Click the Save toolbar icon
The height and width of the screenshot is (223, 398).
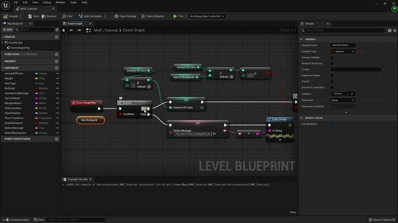pyautogui.click(x=34, y=16)
